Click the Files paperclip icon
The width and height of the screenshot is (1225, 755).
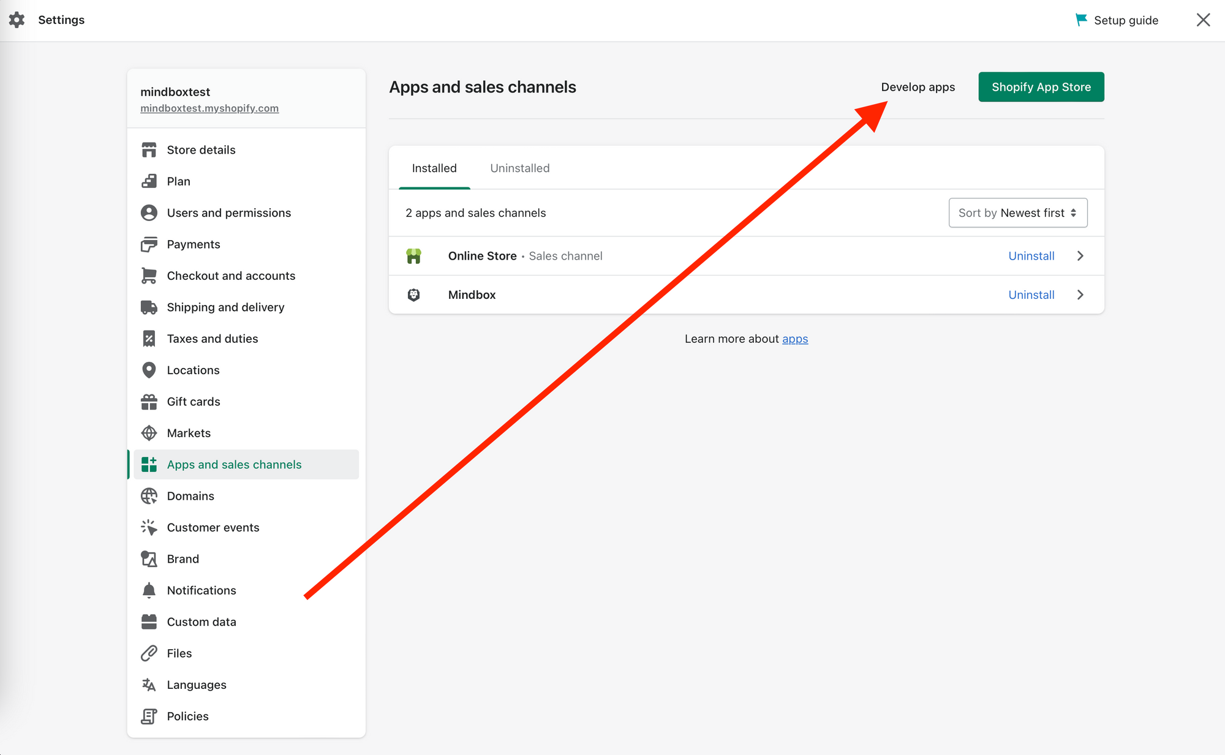(x=149, y=653)
